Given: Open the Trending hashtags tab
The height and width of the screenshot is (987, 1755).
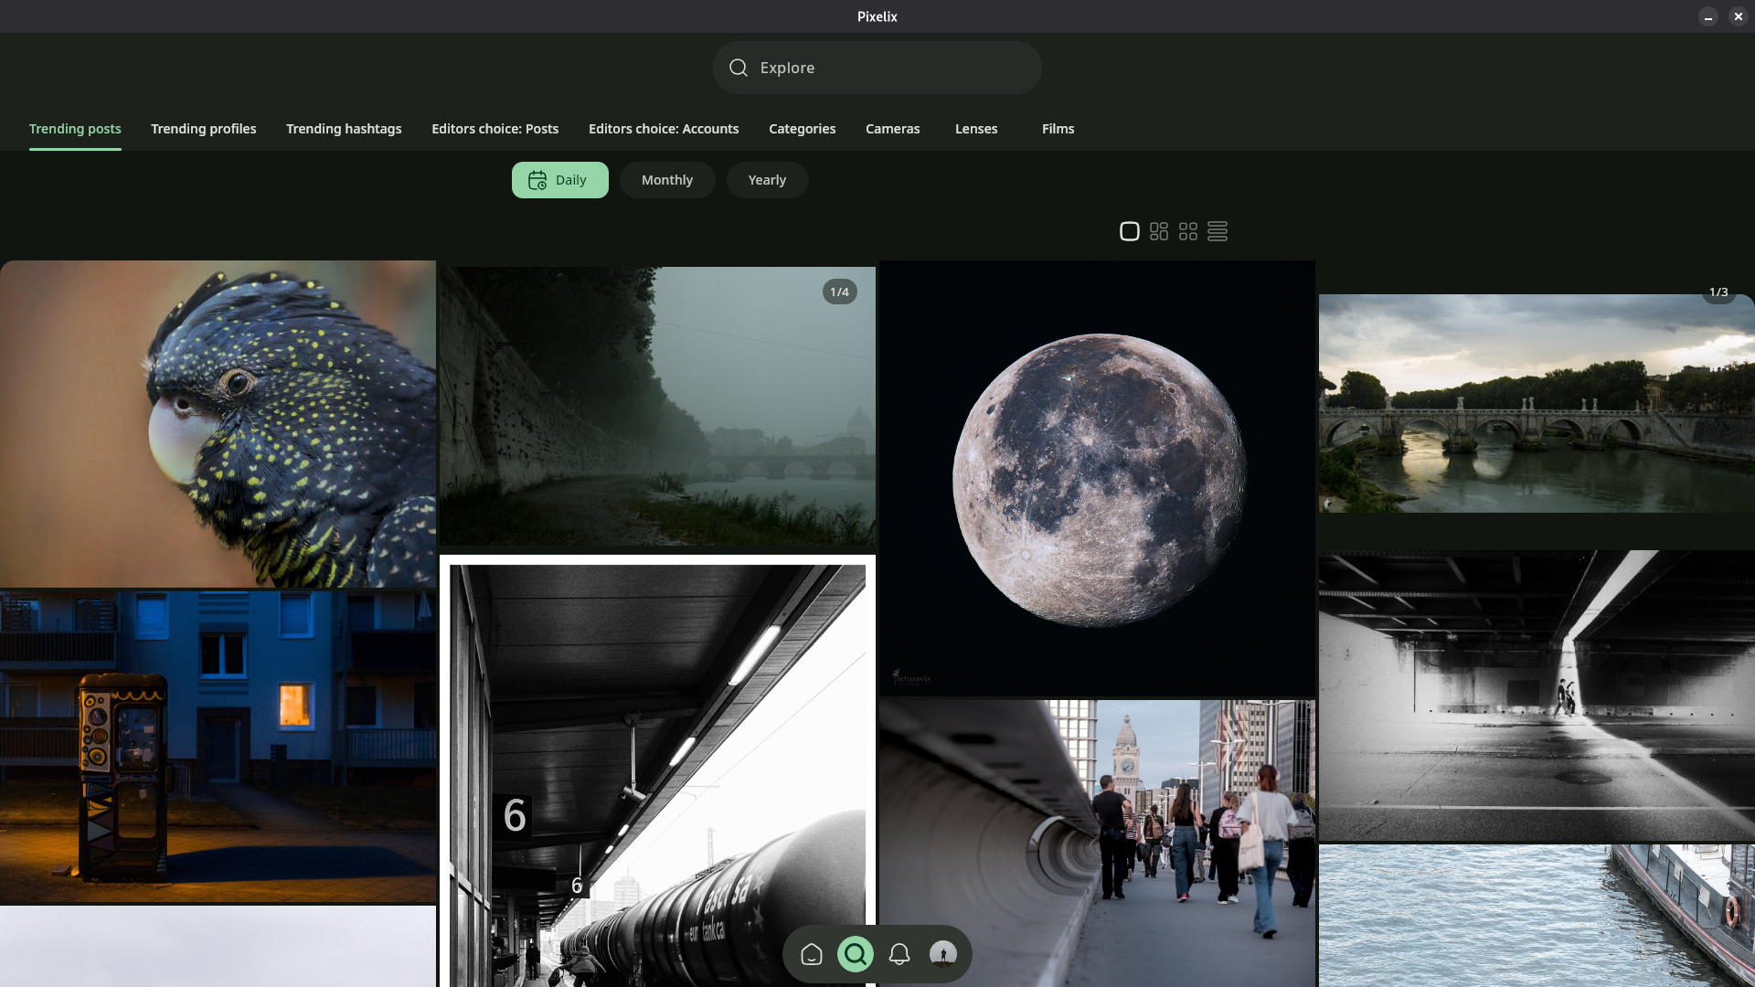Looking at the screenshot, I should pos(344,129).
